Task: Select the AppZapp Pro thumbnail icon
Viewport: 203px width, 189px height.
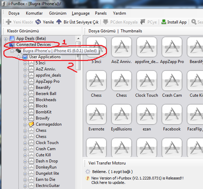Action: click(172, 47)
